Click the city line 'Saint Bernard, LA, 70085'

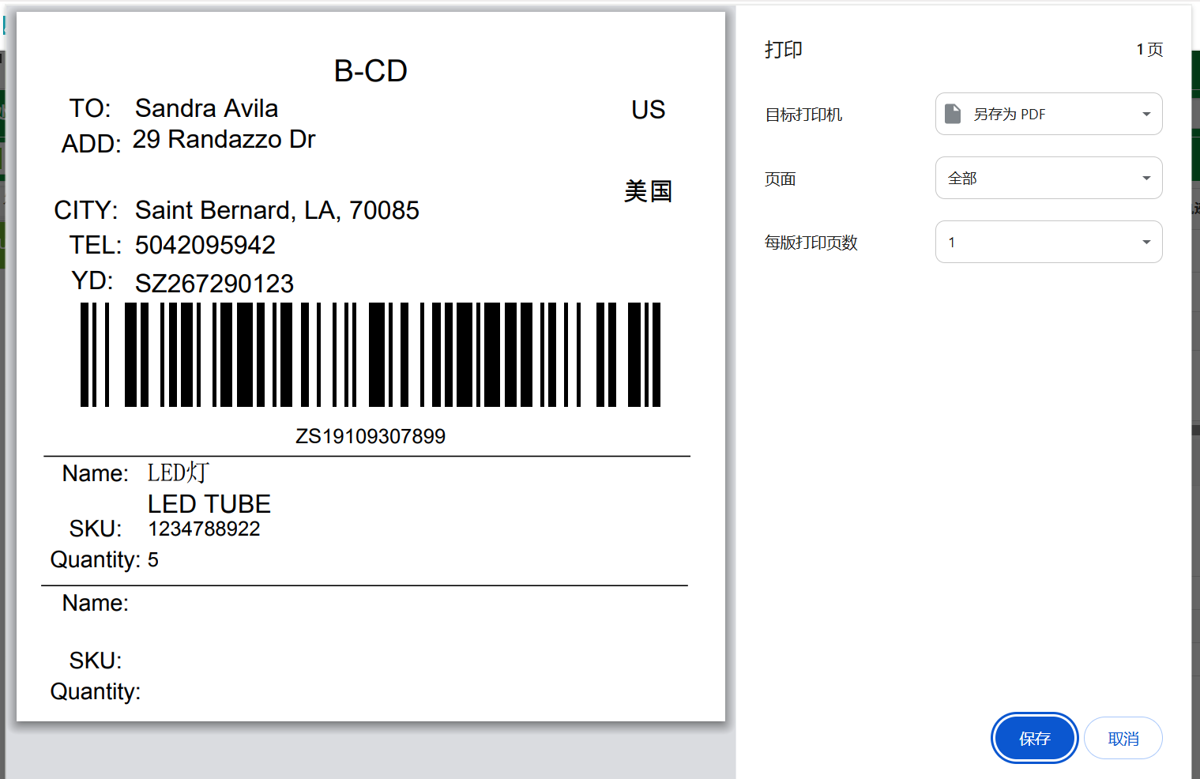click(x=277, y=210)
